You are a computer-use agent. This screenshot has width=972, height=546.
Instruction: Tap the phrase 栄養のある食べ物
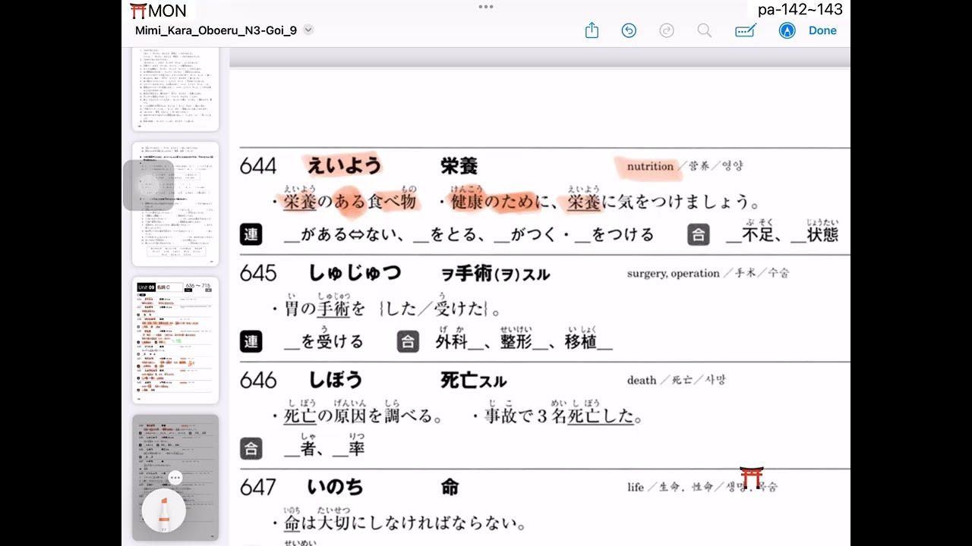point(349,202)
